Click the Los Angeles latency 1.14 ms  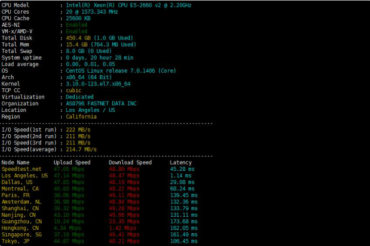[179, 175]
